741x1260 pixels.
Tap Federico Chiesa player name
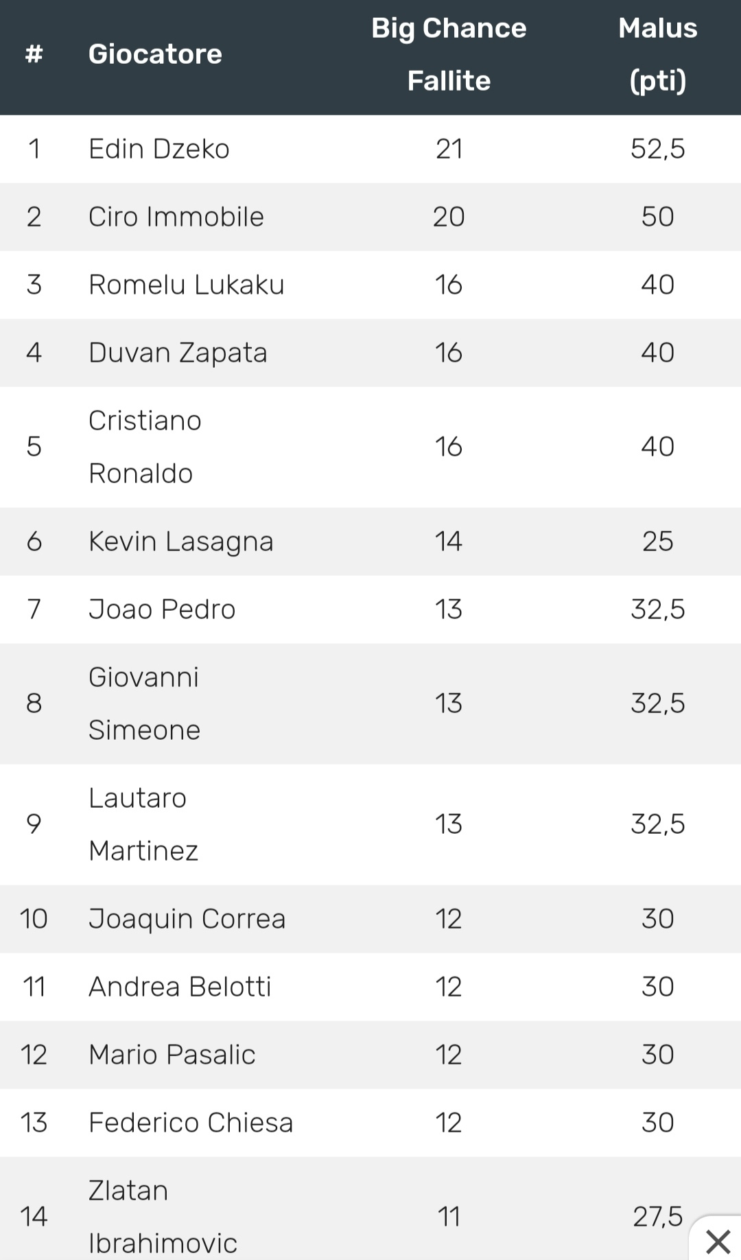[191, 1123]
